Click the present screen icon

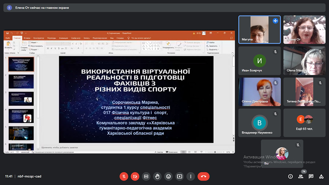pyautogui.click(x=179, y=176)
